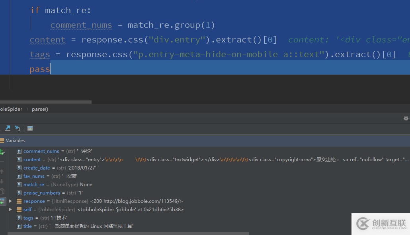Click the Step Out debugger icon
The width and height of the screenshot is (410, 235).
(7, 128)
